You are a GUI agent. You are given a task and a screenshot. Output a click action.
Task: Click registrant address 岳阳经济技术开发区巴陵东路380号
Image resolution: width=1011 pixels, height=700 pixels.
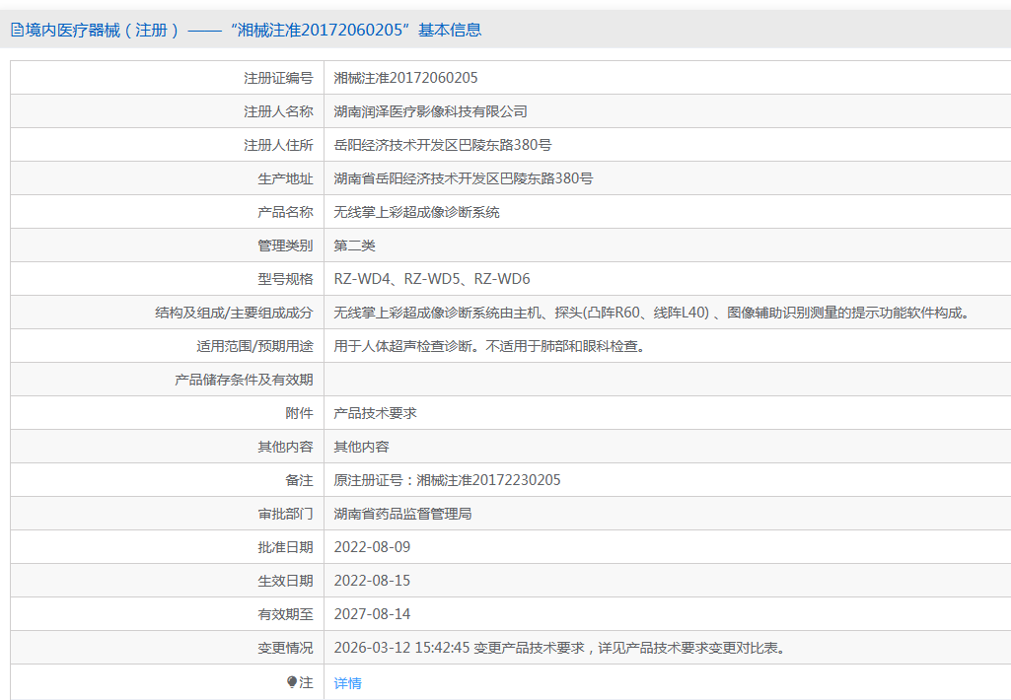pos(442,145)
